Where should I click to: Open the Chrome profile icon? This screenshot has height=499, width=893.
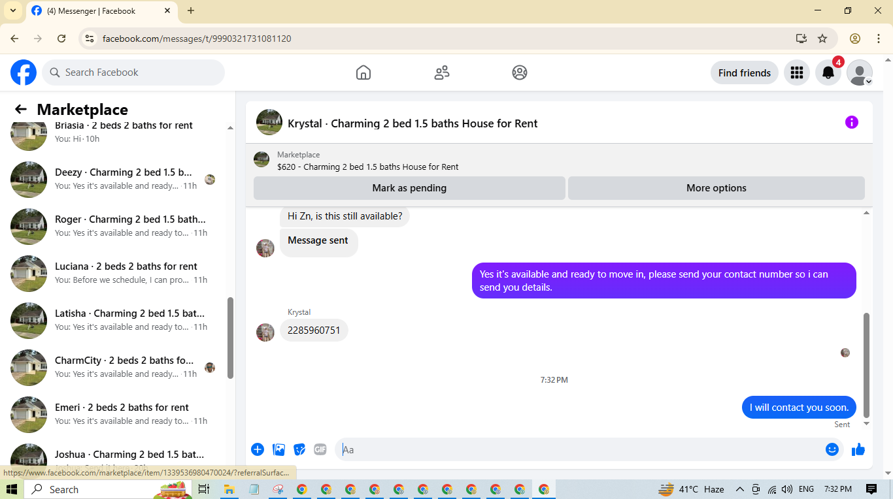(855, 39)
